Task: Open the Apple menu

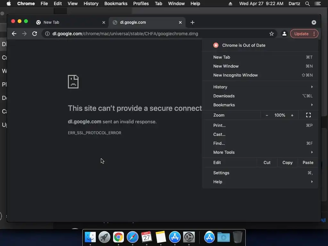Action: pyautogui.click(x=9, y=4)
